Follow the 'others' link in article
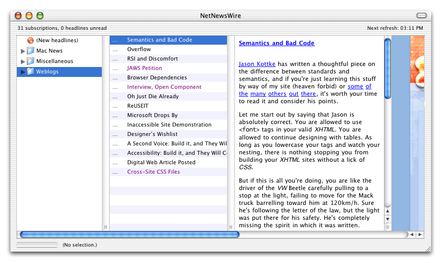This screenshot has height=263, width=442. coord(277,94)
